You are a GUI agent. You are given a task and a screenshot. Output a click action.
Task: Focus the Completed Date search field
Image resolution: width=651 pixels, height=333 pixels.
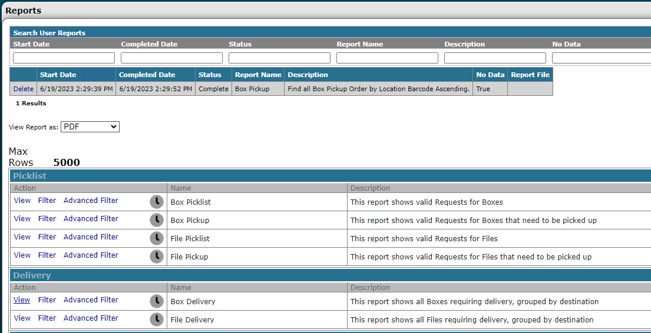click(x=171, y=58)
